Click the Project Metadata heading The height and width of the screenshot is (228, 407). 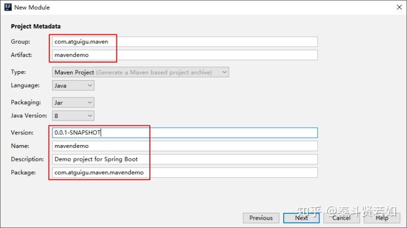36,26
